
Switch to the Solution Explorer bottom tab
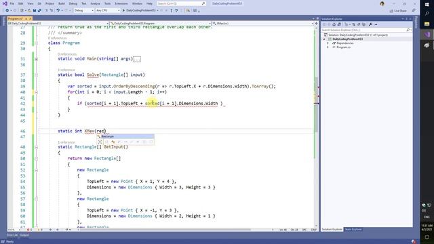[332, 229]
